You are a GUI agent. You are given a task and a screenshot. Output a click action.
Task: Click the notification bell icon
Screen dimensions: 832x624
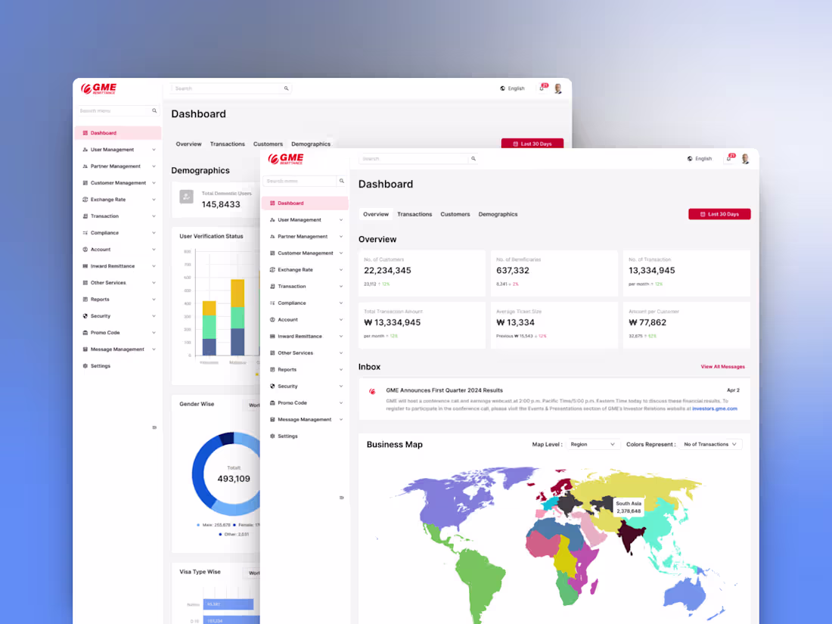click(x=728, y=158)
